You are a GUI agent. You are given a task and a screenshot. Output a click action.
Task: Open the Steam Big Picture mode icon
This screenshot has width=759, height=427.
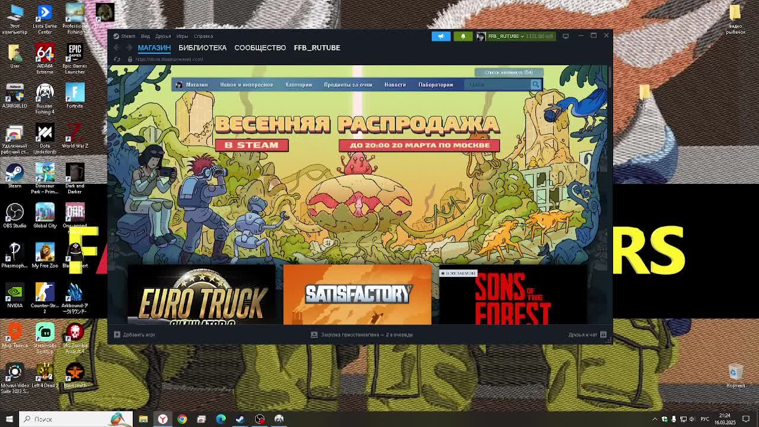click(x=566, y=36)
